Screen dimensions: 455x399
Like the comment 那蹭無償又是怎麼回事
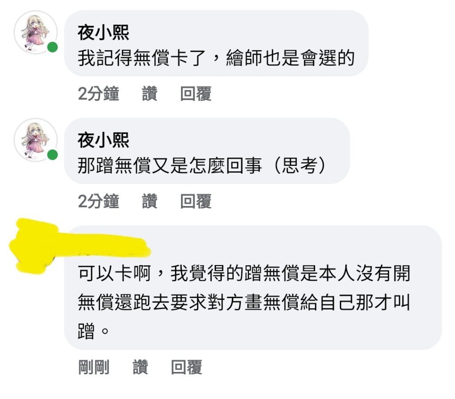tap(149, 201)
